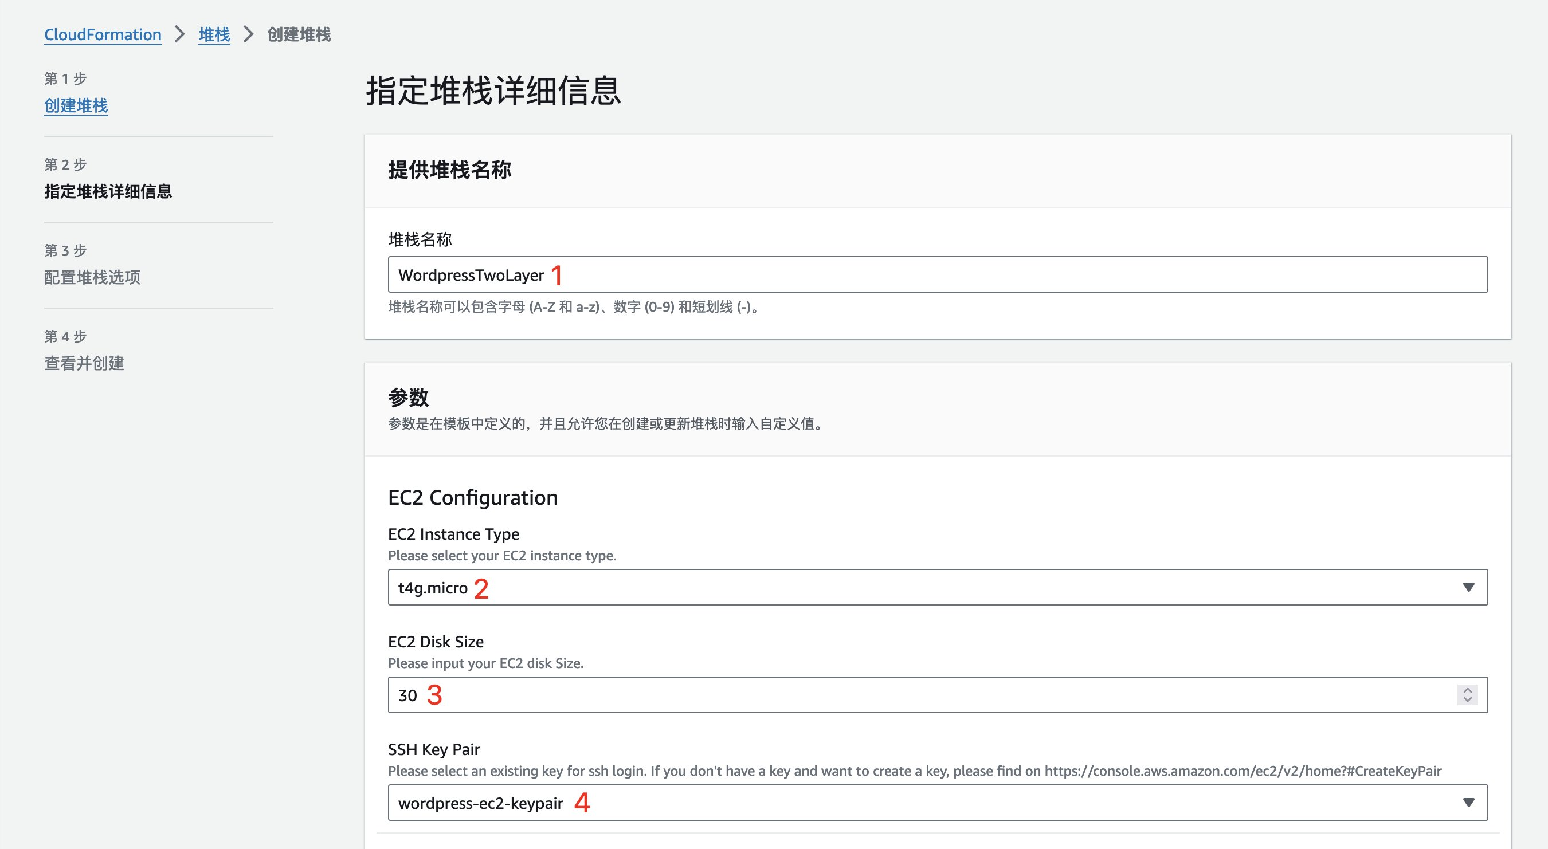This screenshot has width=1548, height=849.
Task: Click the CloudFormation breadcrumb link
Action: coord(103,34)
